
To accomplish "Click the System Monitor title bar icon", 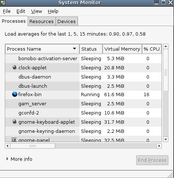I will point(3,3).
